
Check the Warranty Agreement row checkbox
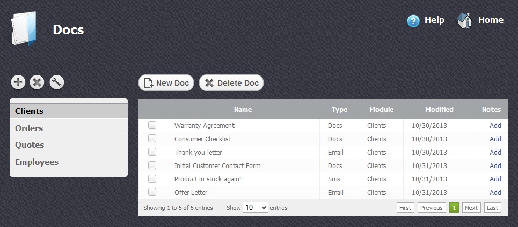coord(152,125)
